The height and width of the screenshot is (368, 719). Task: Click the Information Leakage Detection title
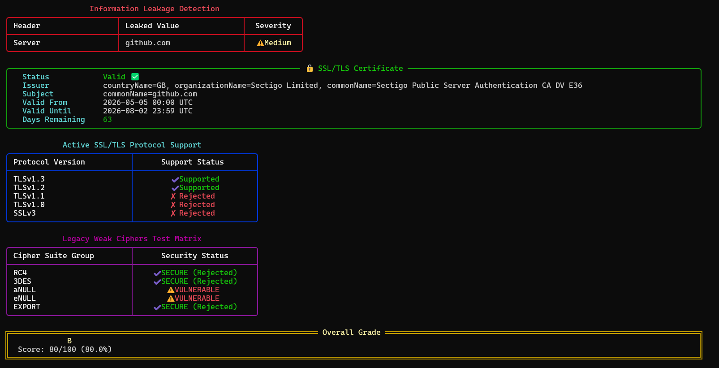(155, 9)
